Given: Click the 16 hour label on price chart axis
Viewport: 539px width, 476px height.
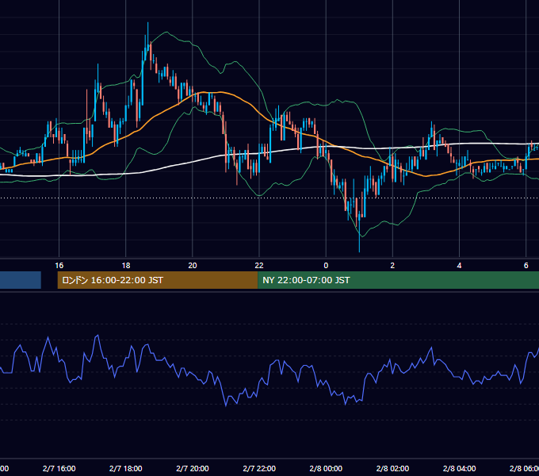Looking at the screenshot, I should (x=59, y=266).
